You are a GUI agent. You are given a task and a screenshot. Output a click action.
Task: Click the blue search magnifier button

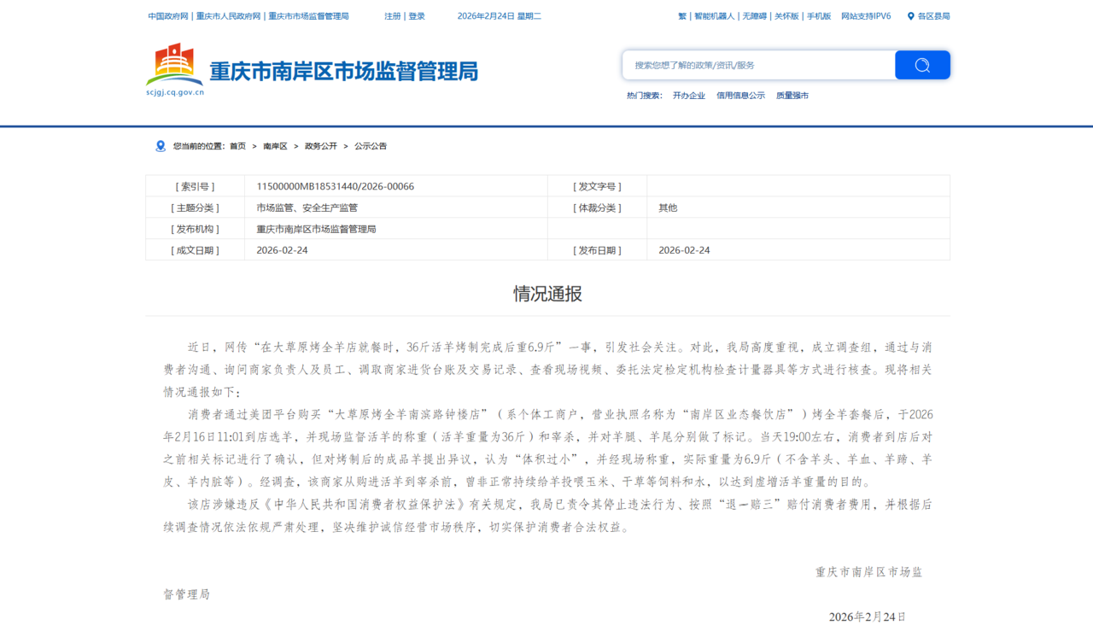pyautogui.click(x=922, y=65)
